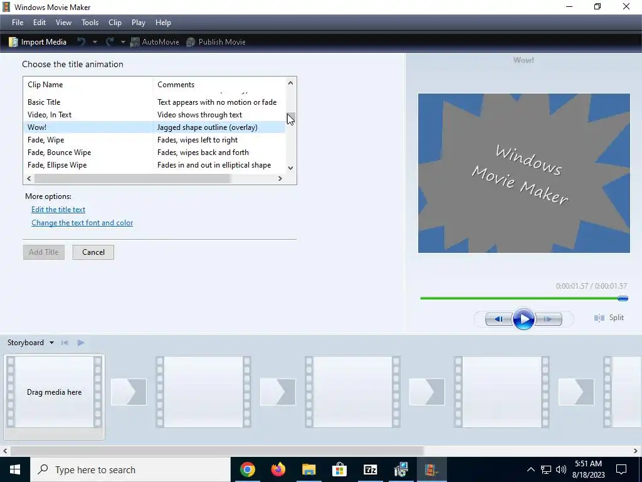Click the Undo arrow icon
The height and width of the screenshot is (482, 642).
(x=82, y=42)
